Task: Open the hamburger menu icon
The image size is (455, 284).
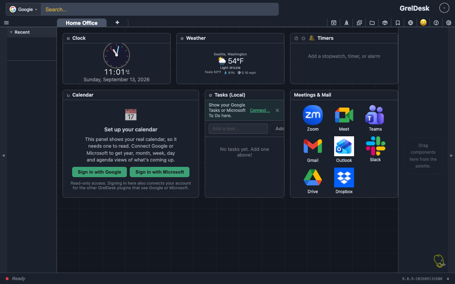Action: 6,23
